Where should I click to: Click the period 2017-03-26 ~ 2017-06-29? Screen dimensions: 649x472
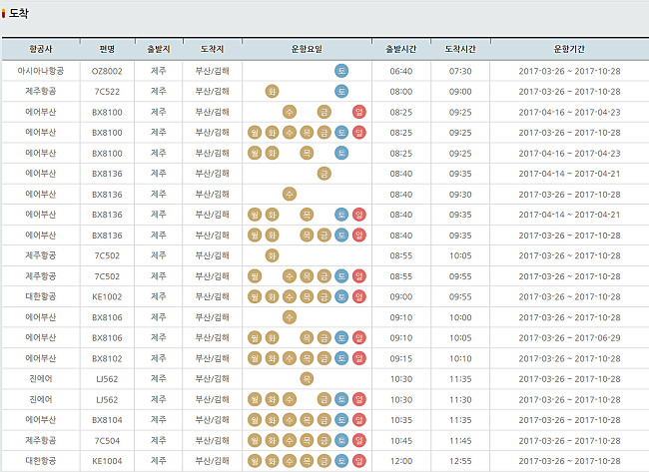[x=569, y=337]
